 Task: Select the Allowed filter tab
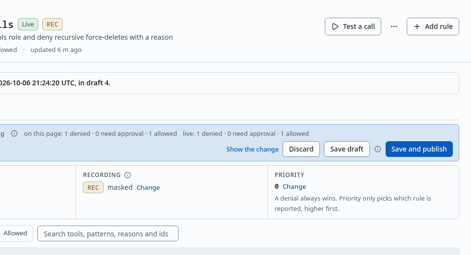pos(15,233)
